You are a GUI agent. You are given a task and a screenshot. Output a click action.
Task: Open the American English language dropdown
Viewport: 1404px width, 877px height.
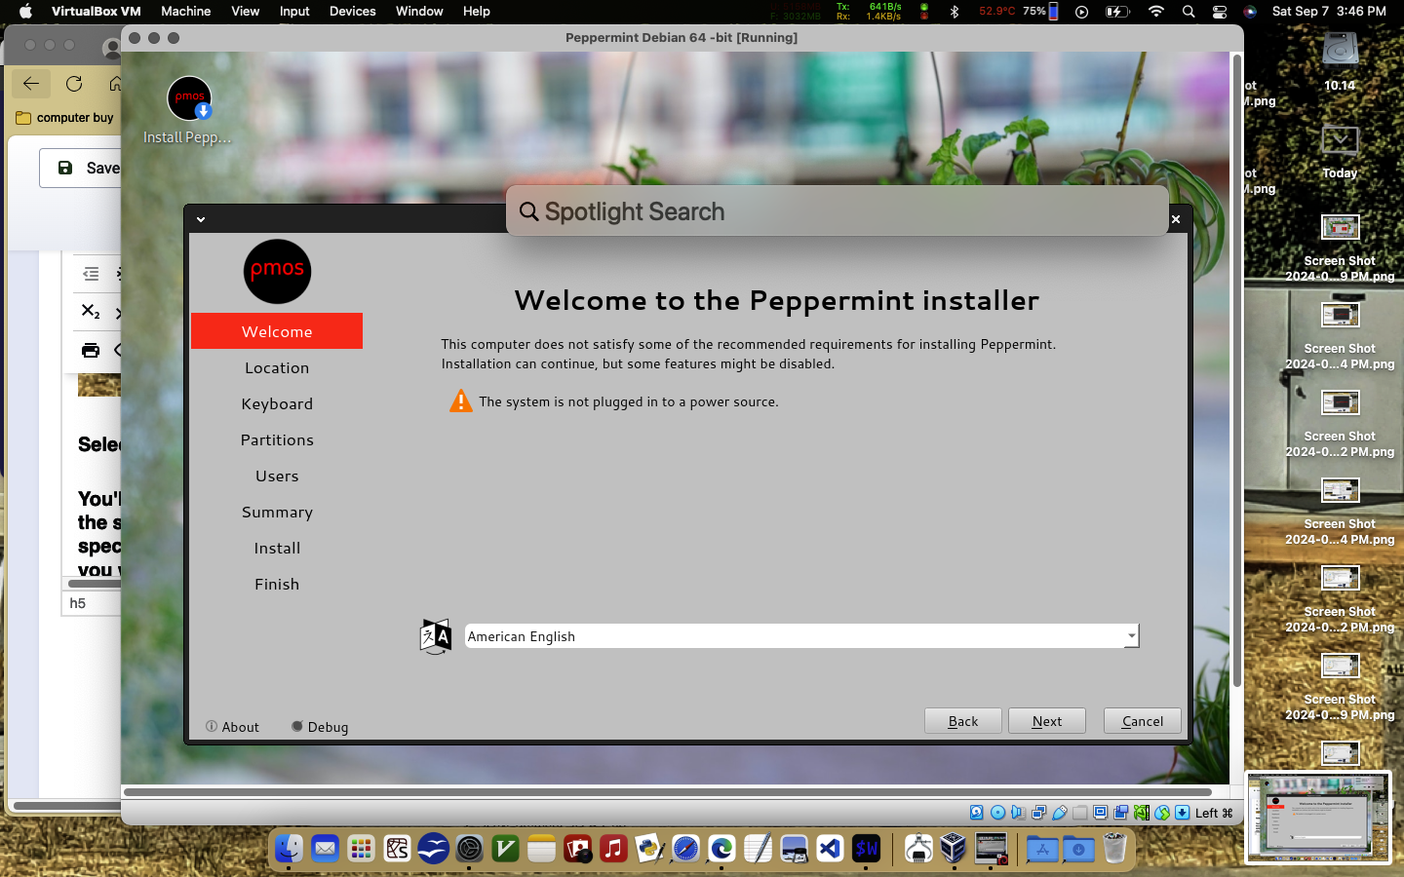[800, 636]
